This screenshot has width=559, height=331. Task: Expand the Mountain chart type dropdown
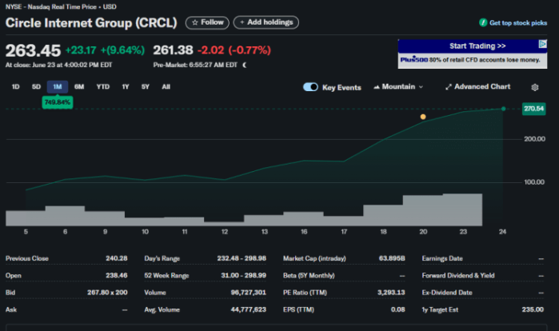[398, 87]
